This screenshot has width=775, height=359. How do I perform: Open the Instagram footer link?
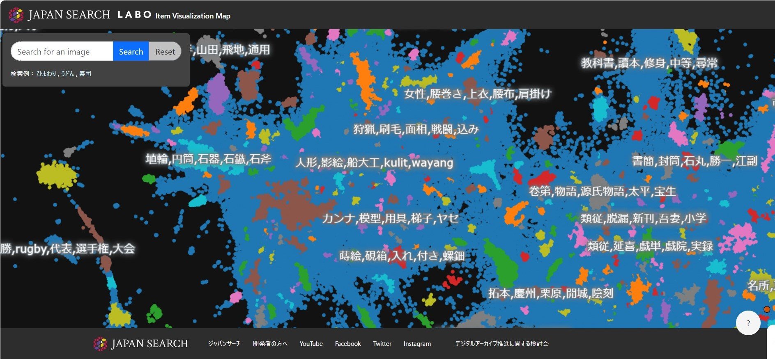click(417, 344)
